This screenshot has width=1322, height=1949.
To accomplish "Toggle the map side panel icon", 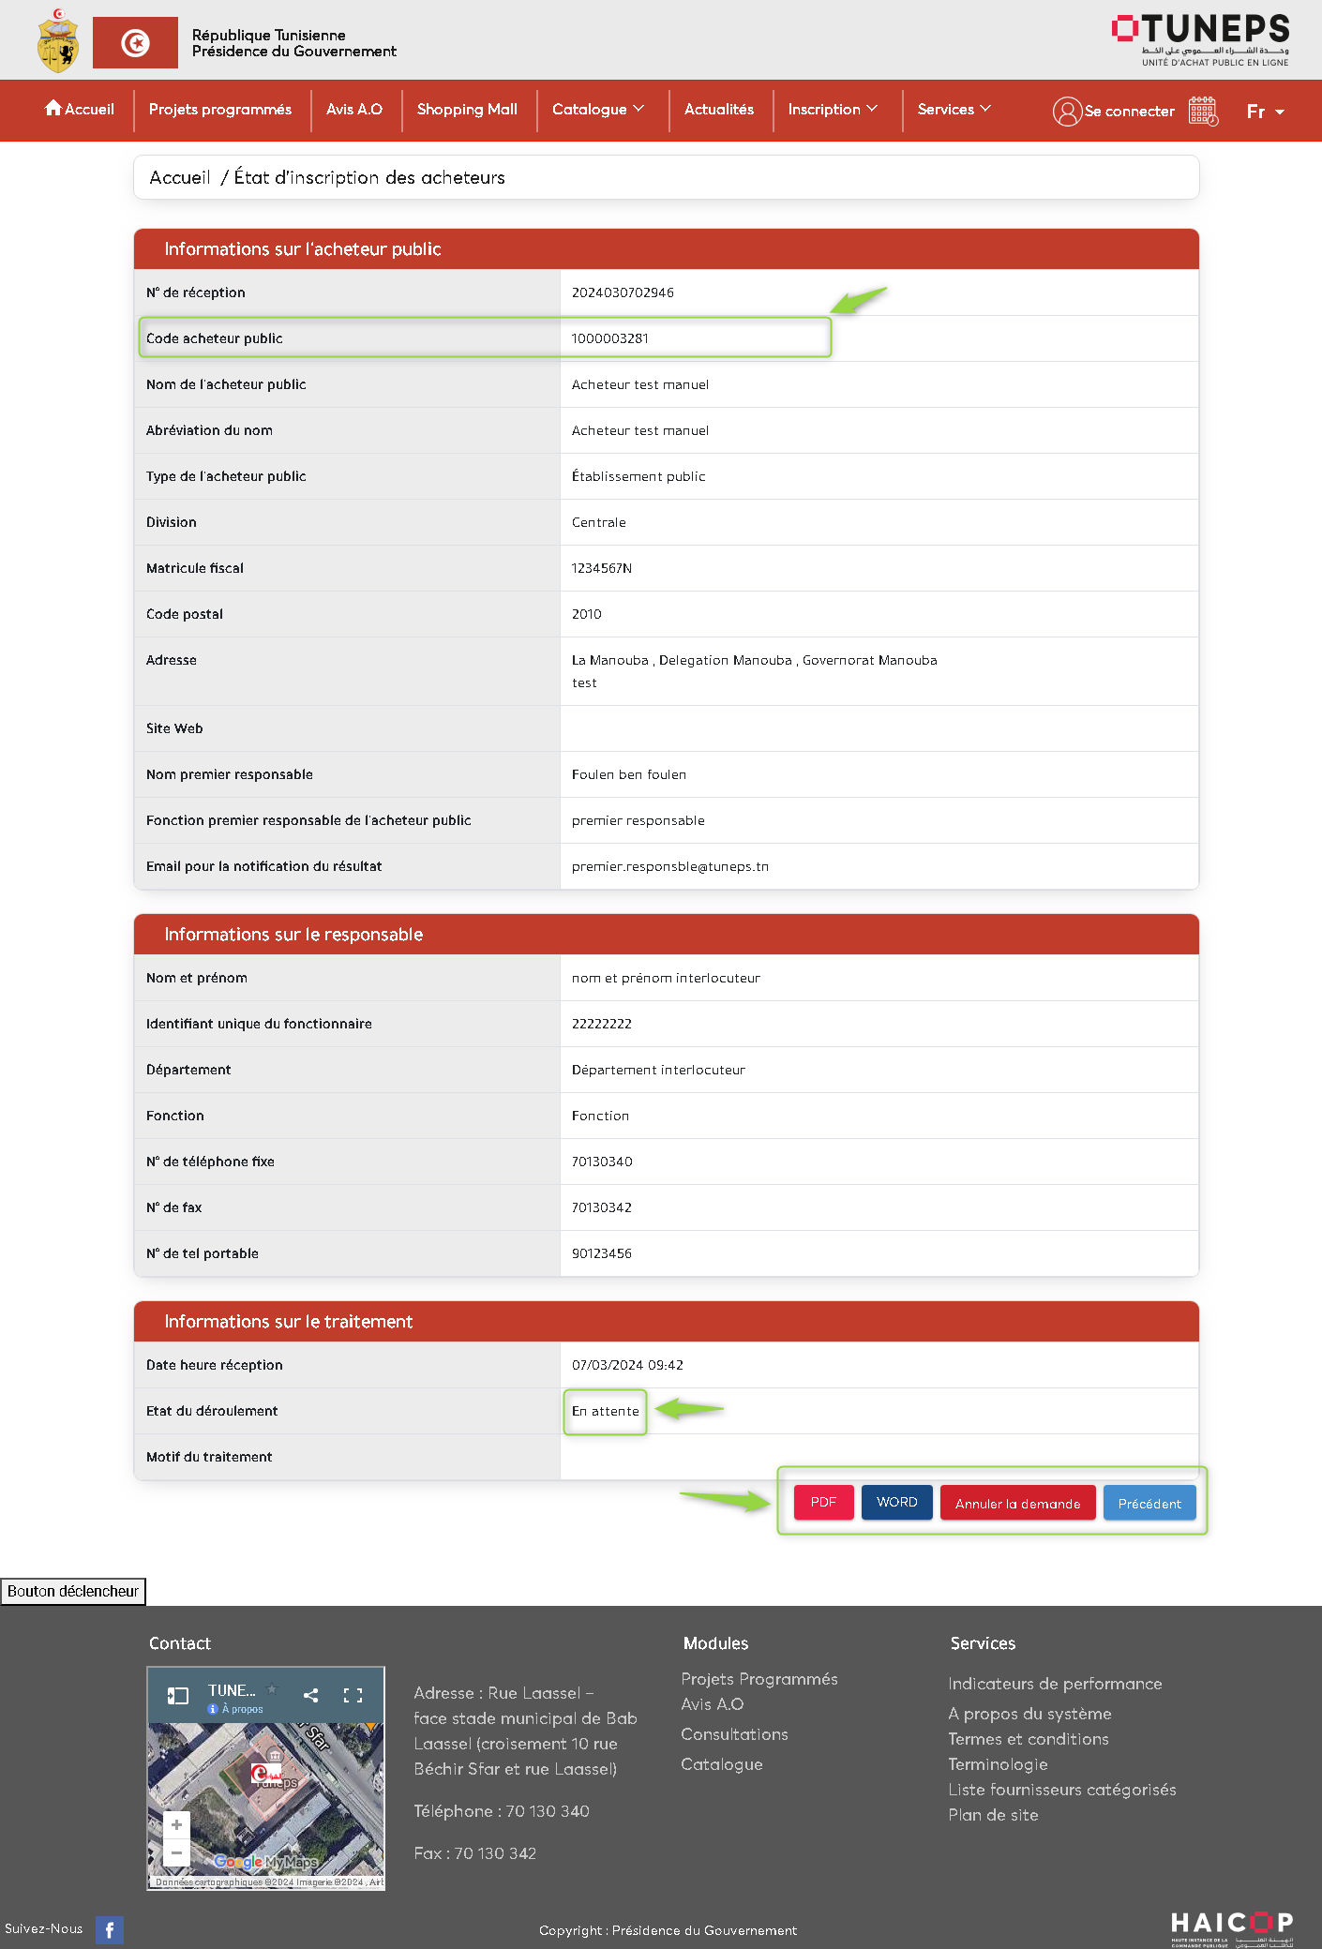I will (x=178, y=1695).
